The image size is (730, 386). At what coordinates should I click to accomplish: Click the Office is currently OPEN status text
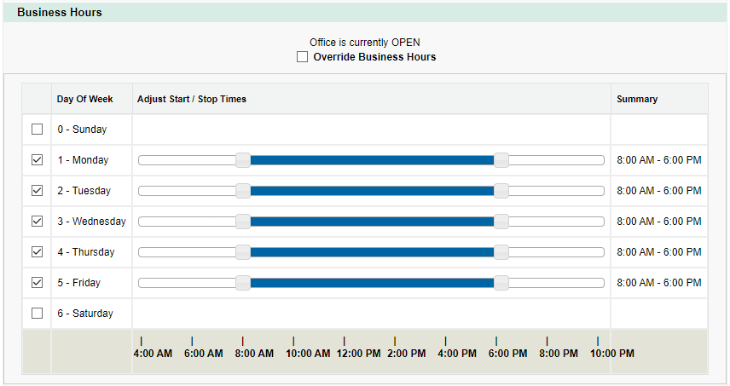pyautogui.click(x=365, y=43)
